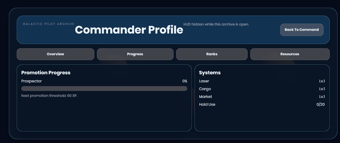Select the Ranks tab
This screenshot has height=143, width=340.
click(x=211, y=54)
